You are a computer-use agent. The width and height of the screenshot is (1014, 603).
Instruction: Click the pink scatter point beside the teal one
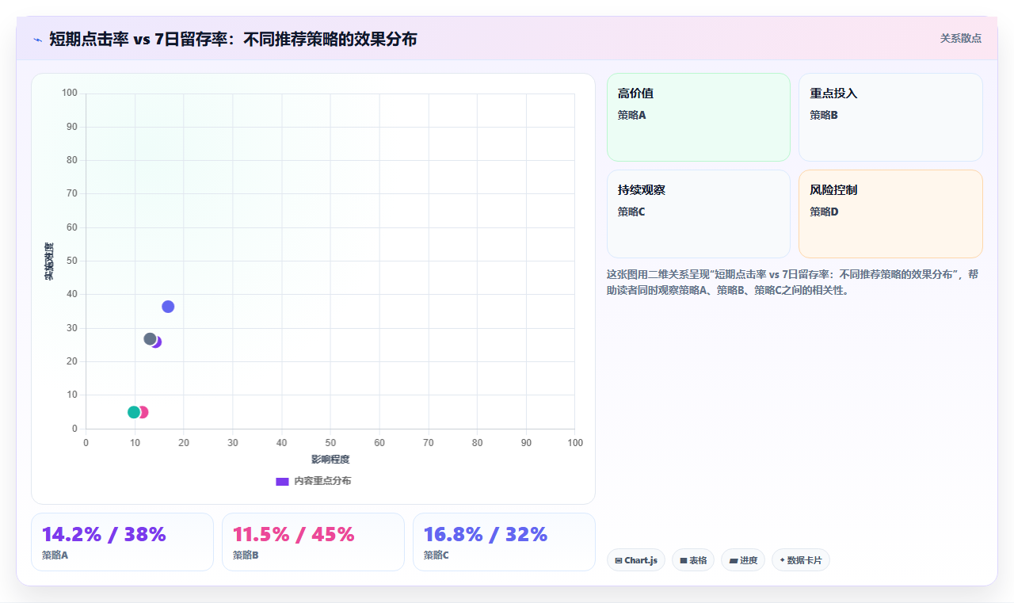(143, 412)
